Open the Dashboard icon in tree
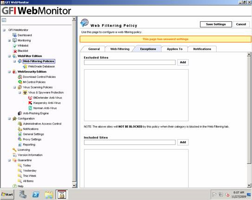 [14, 35]
